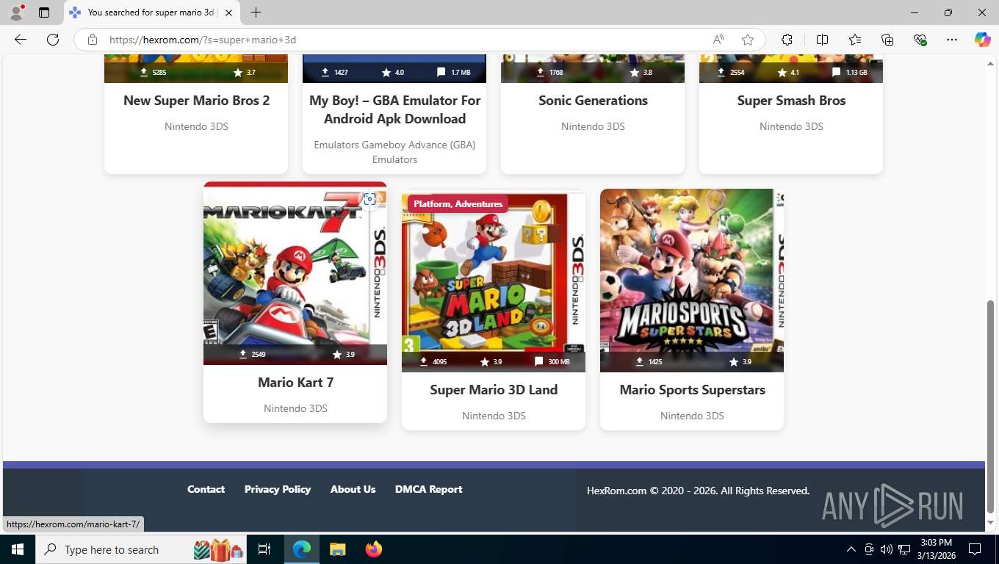Click page vertical scrollbar thumb
This screenshot has height=564, width=999.
pos(990,406)
